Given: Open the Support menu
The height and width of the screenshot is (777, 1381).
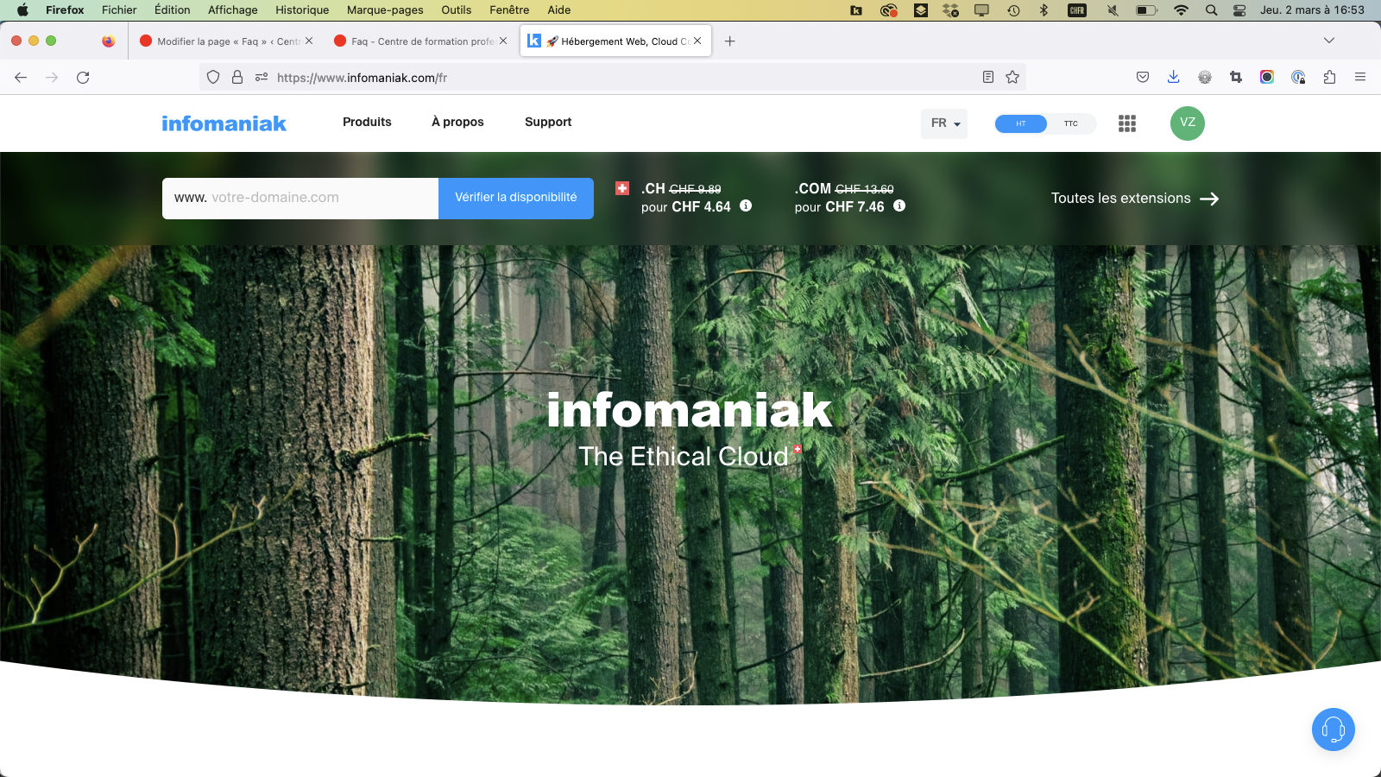Looking at the screenshot, I should point(548,122).
